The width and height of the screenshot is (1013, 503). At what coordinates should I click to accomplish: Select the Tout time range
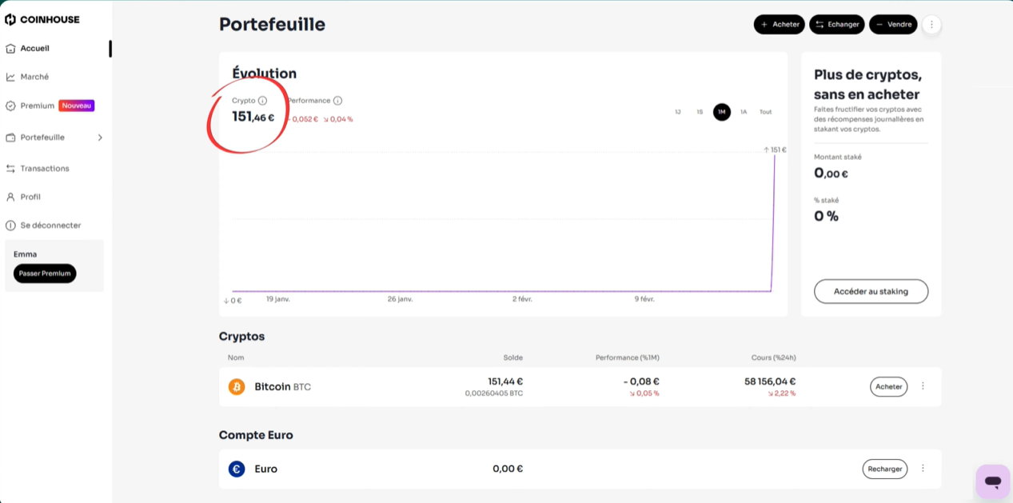tap(766, 112)
